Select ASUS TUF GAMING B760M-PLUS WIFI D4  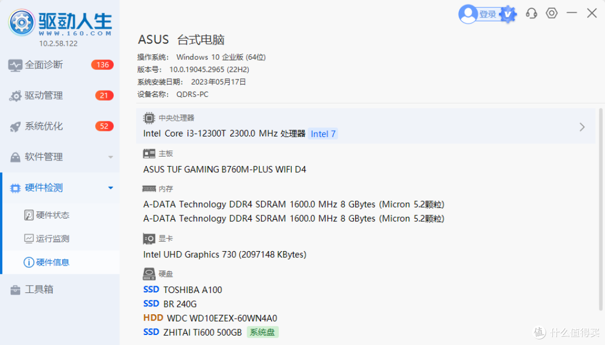coord(225,169)
